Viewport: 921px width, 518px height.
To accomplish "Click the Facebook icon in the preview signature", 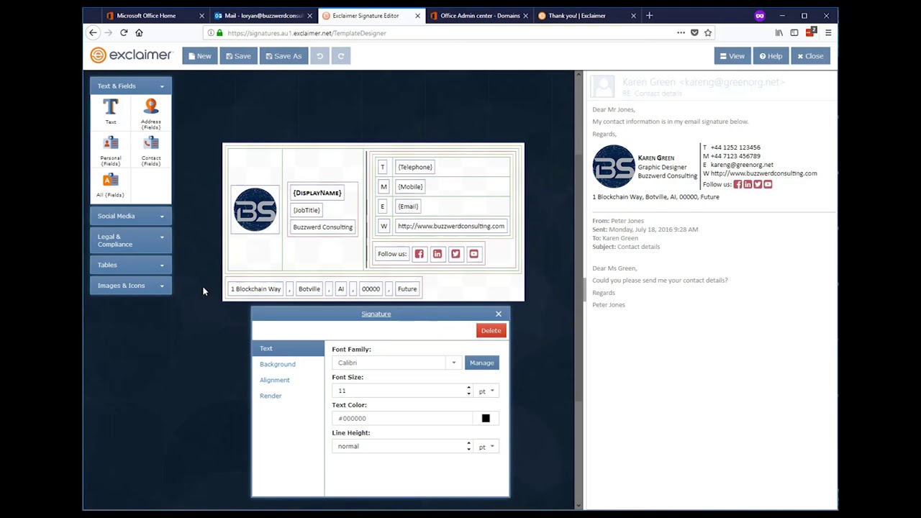I will pos(738,184).
